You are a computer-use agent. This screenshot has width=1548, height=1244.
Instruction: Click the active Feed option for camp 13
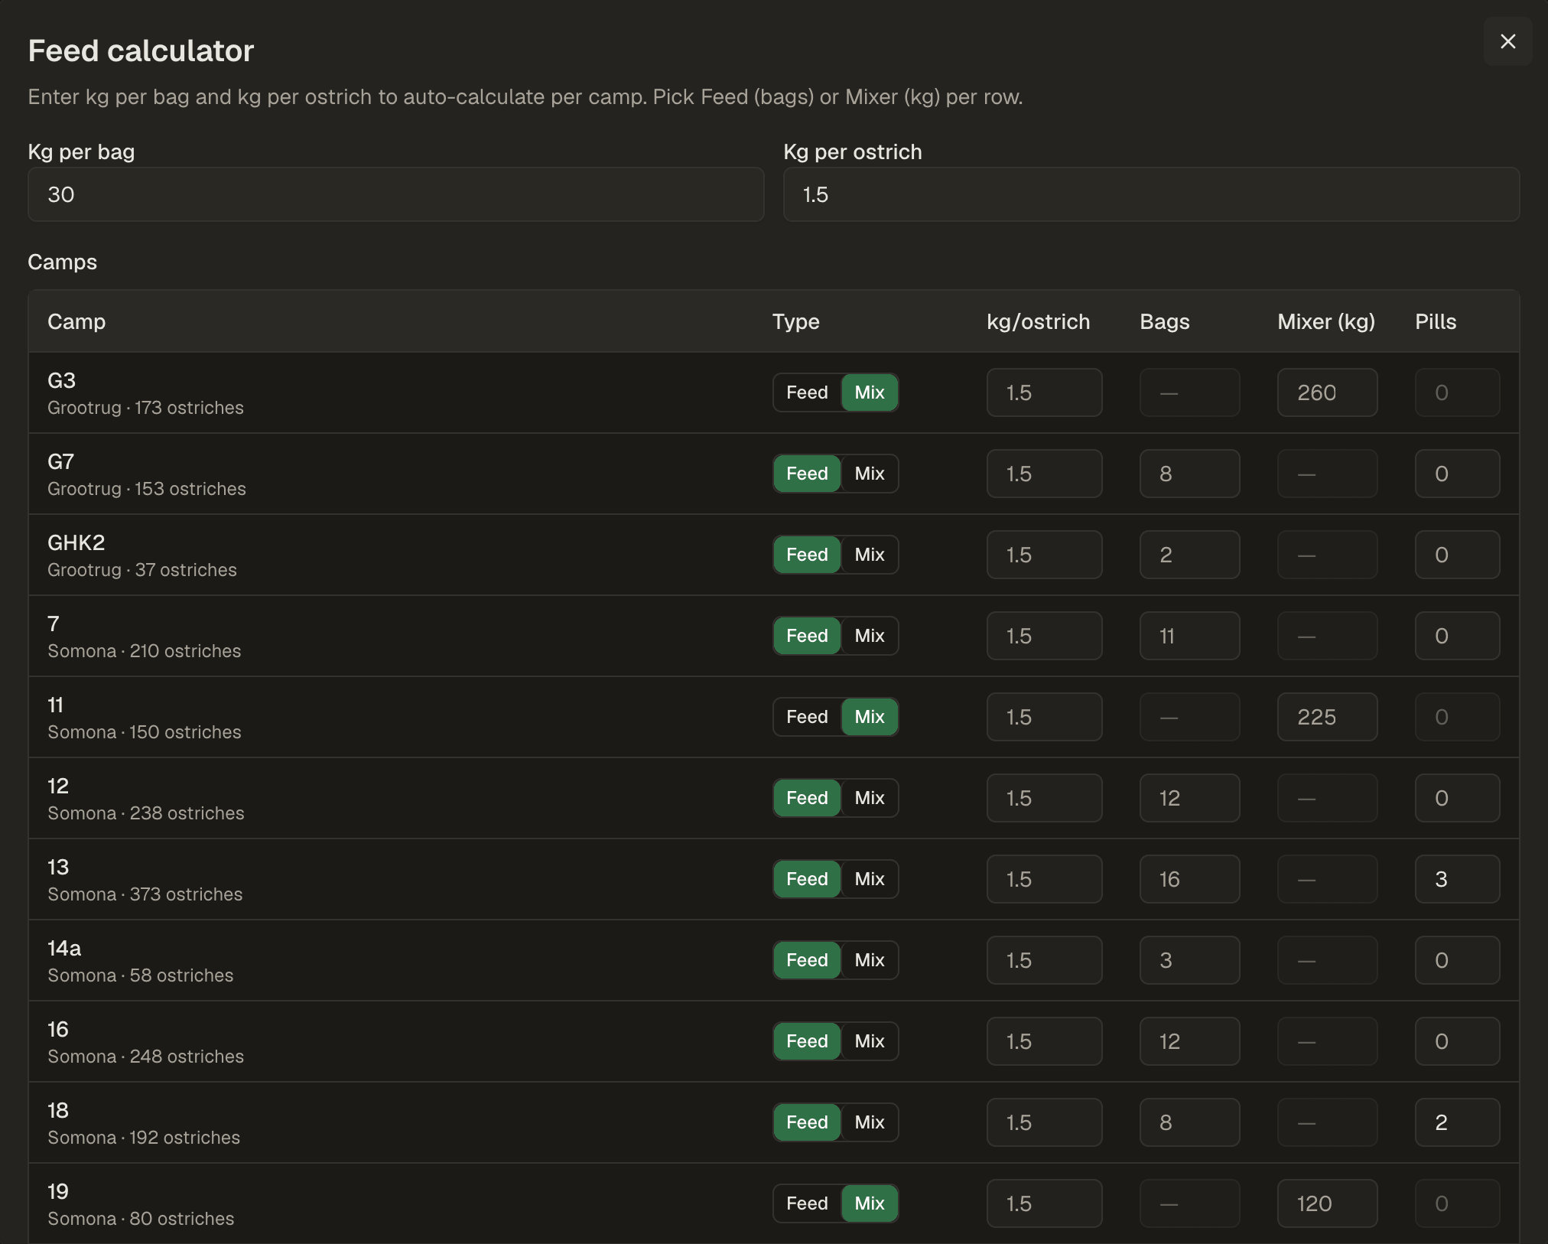point(807,879)
